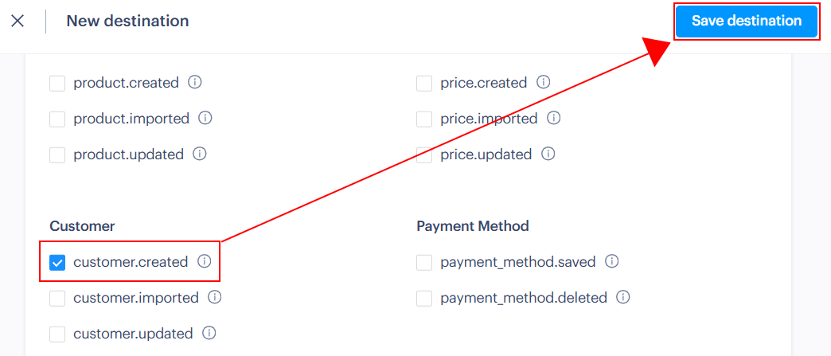Click info icon beside customer.imported
Screen dimensions: 831x356
pyautogui.click(x=214, y=297)
